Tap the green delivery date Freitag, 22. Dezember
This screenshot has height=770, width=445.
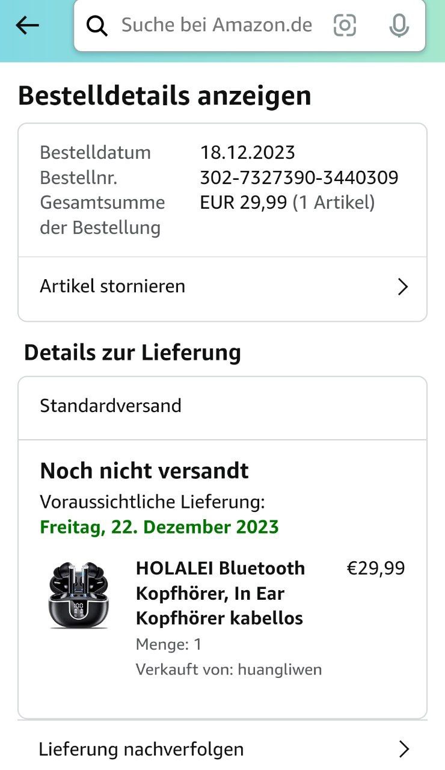pos(159,528)
